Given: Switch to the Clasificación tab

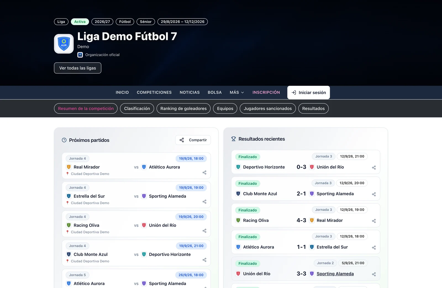Looking at the screenshot, I should [137, 108].
